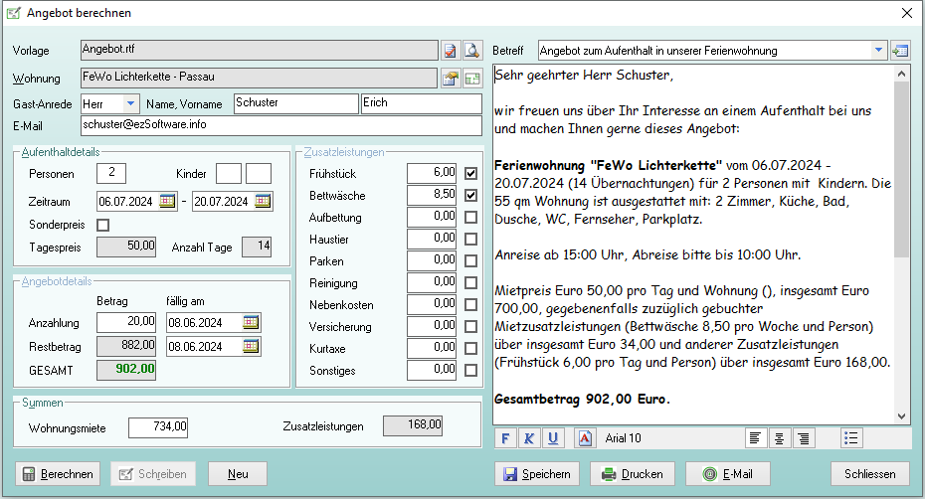925x499 pixels.
Task: Click the Bettwäsche price field
Action: [432, 195]
